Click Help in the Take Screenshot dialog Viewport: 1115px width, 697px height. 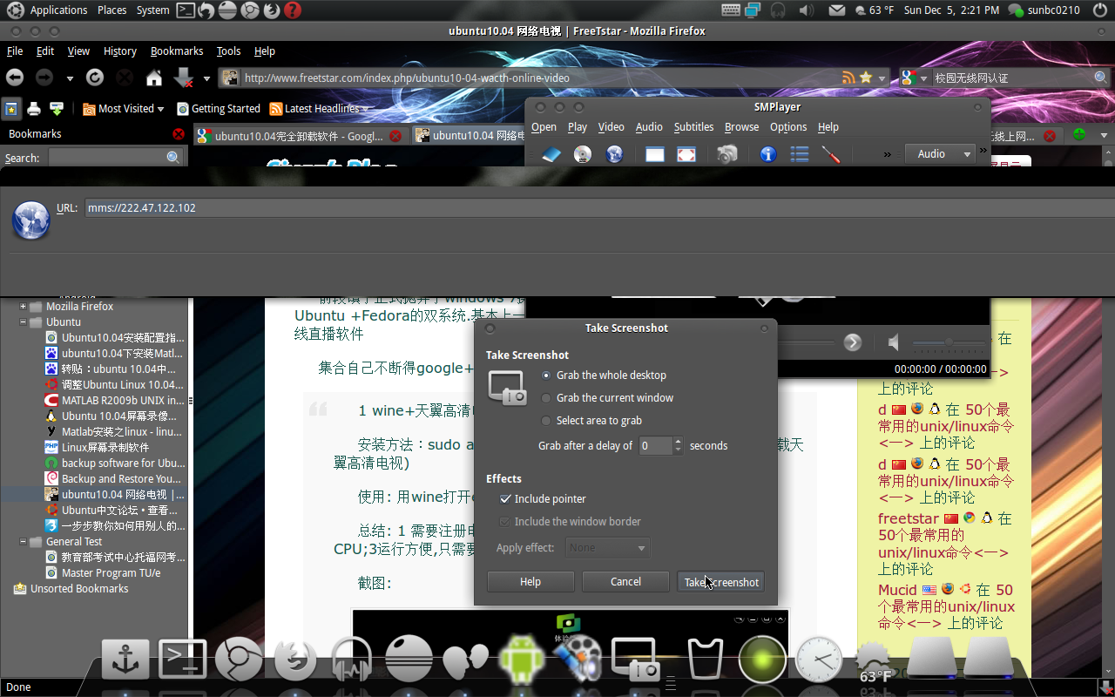[530, 582]
